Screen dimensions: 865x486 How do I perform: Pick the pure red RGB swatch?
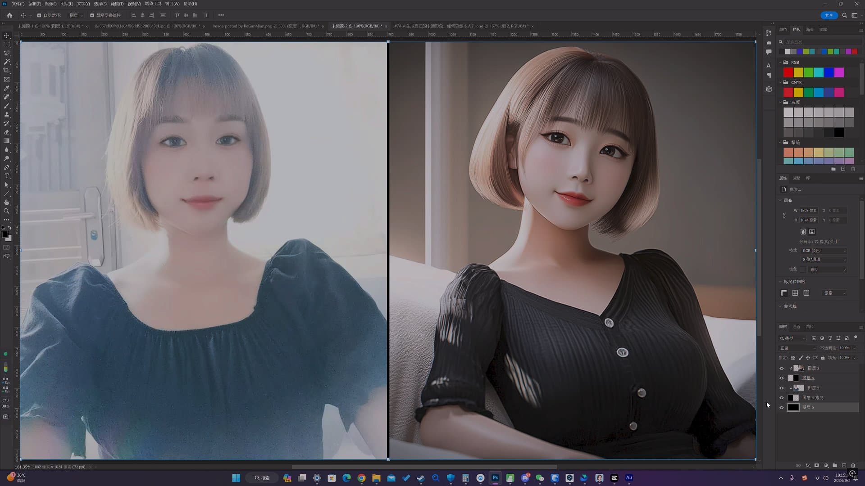[788, 72]
